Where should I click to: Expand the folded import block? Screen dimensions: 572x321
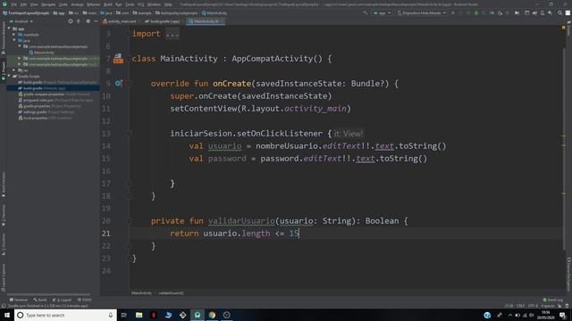[172, 34]
